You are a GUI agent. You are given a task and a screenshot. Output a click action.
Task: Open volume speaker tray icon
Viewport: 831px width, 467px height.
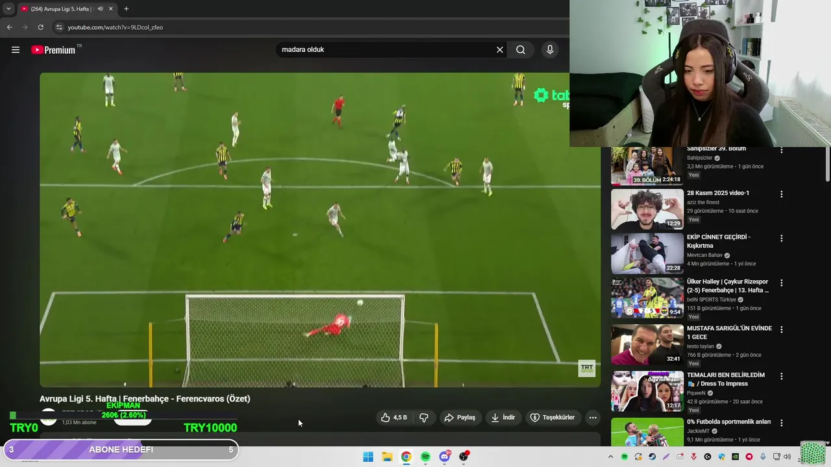click(788, 457)
